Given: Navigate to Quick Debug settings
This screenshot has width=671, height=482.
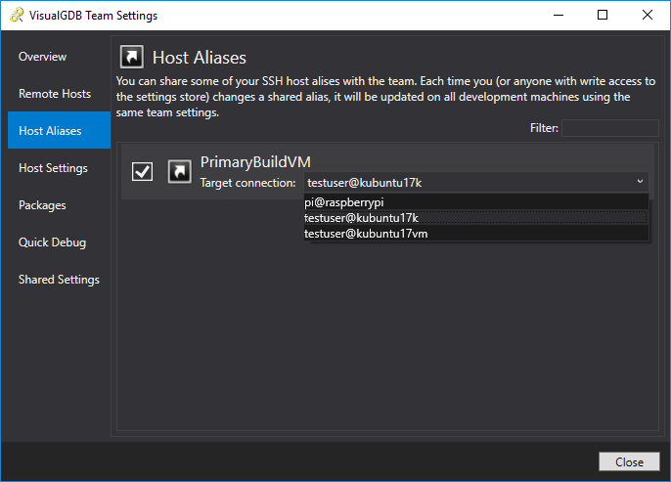Looking at the screenshot, I should 52,242.
